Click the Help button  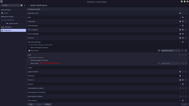tap(31, 104)
